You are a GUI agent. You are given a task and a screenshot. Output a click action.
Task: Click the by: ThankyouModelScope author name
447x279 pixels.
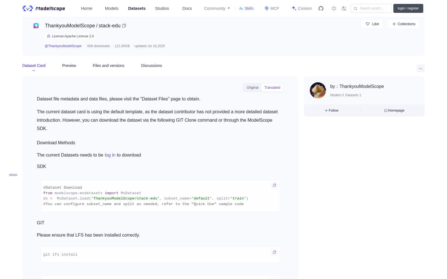click(x=357, y=86)
